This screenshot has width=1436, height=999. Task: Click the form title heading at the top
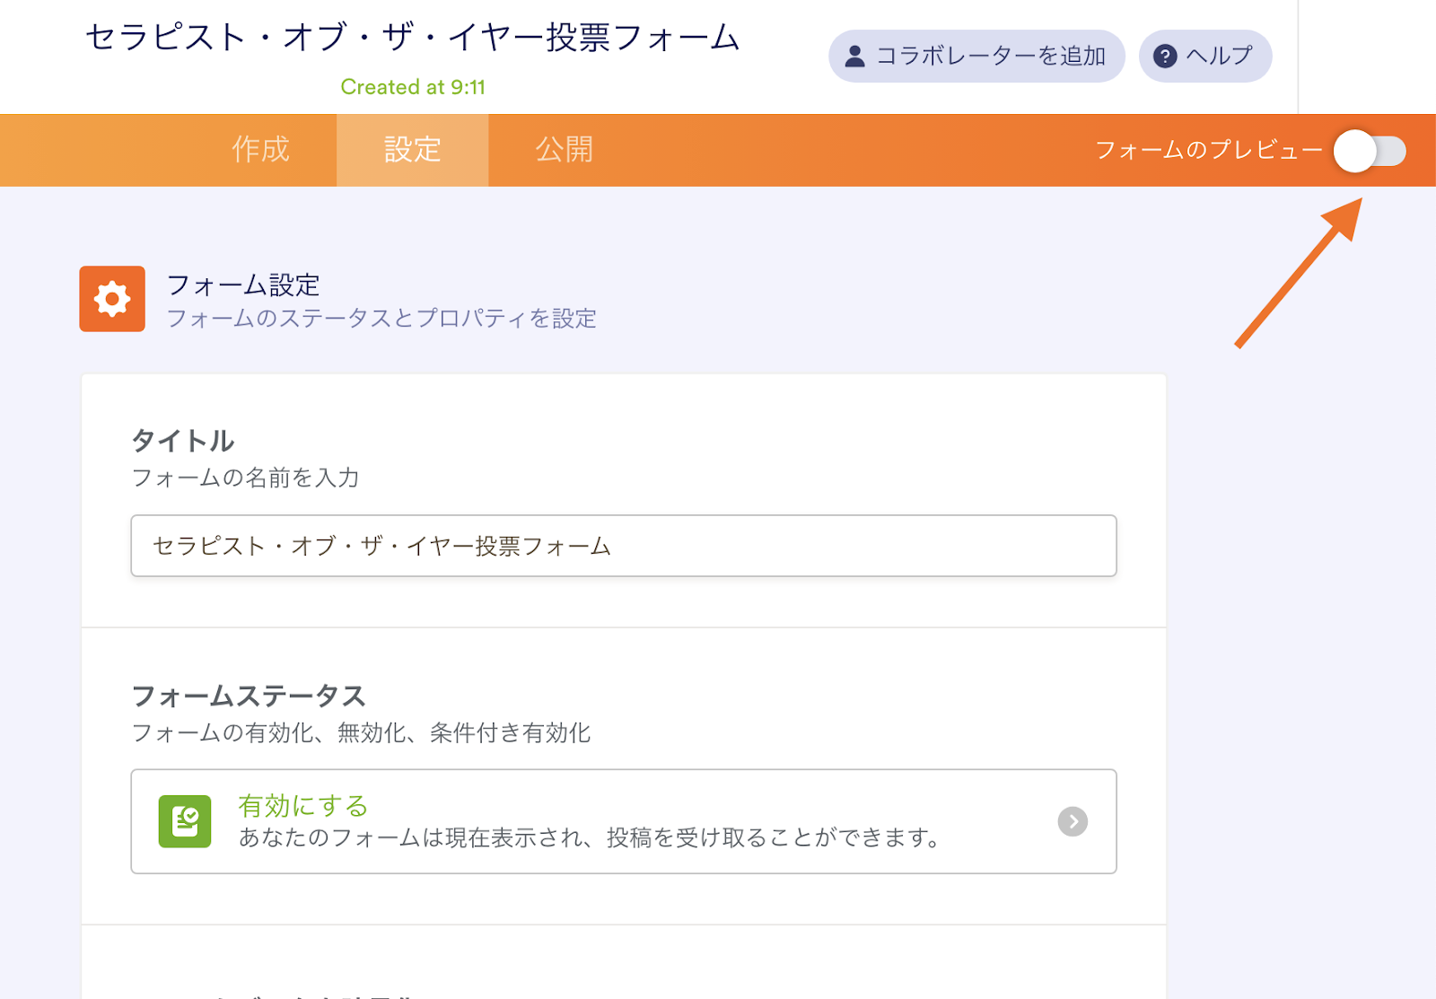[412, 38]
